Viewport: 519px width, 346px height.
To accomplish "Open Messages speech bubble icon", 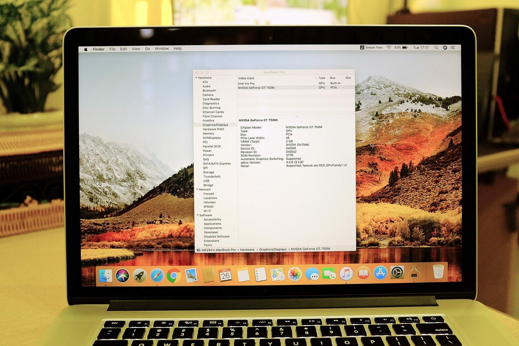I will 312,274.
